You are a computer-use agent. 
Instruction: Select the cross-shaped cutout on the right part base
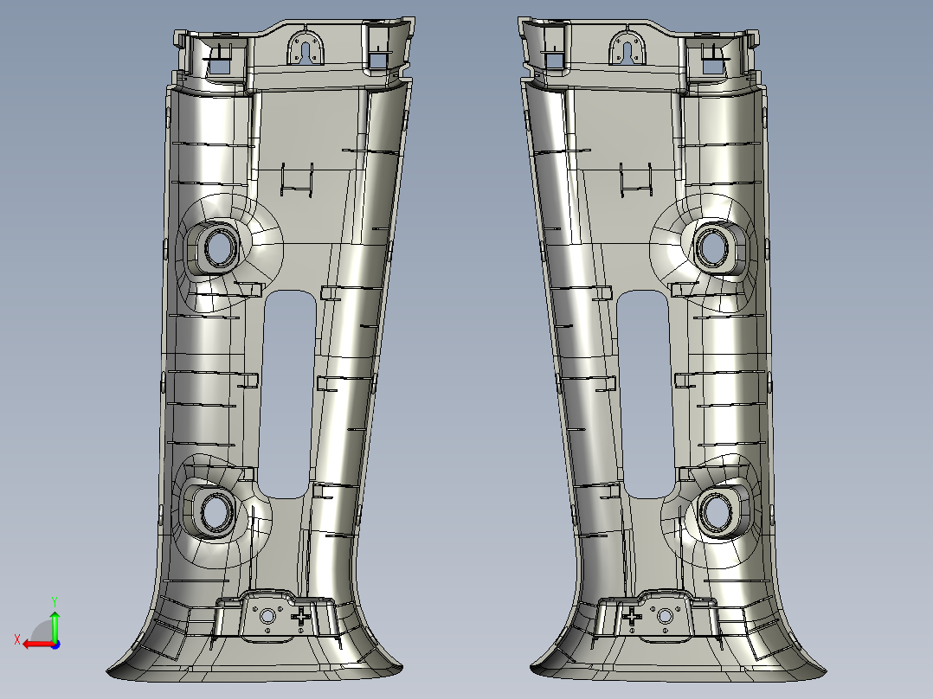(631, 617)
